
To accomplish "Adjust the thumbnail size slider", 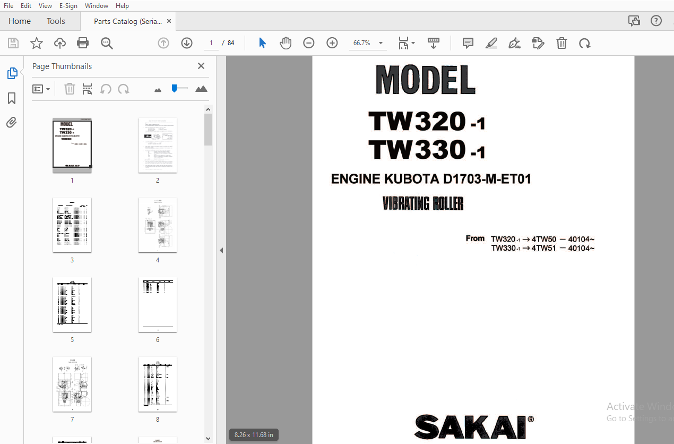I will tap(174, 88).
